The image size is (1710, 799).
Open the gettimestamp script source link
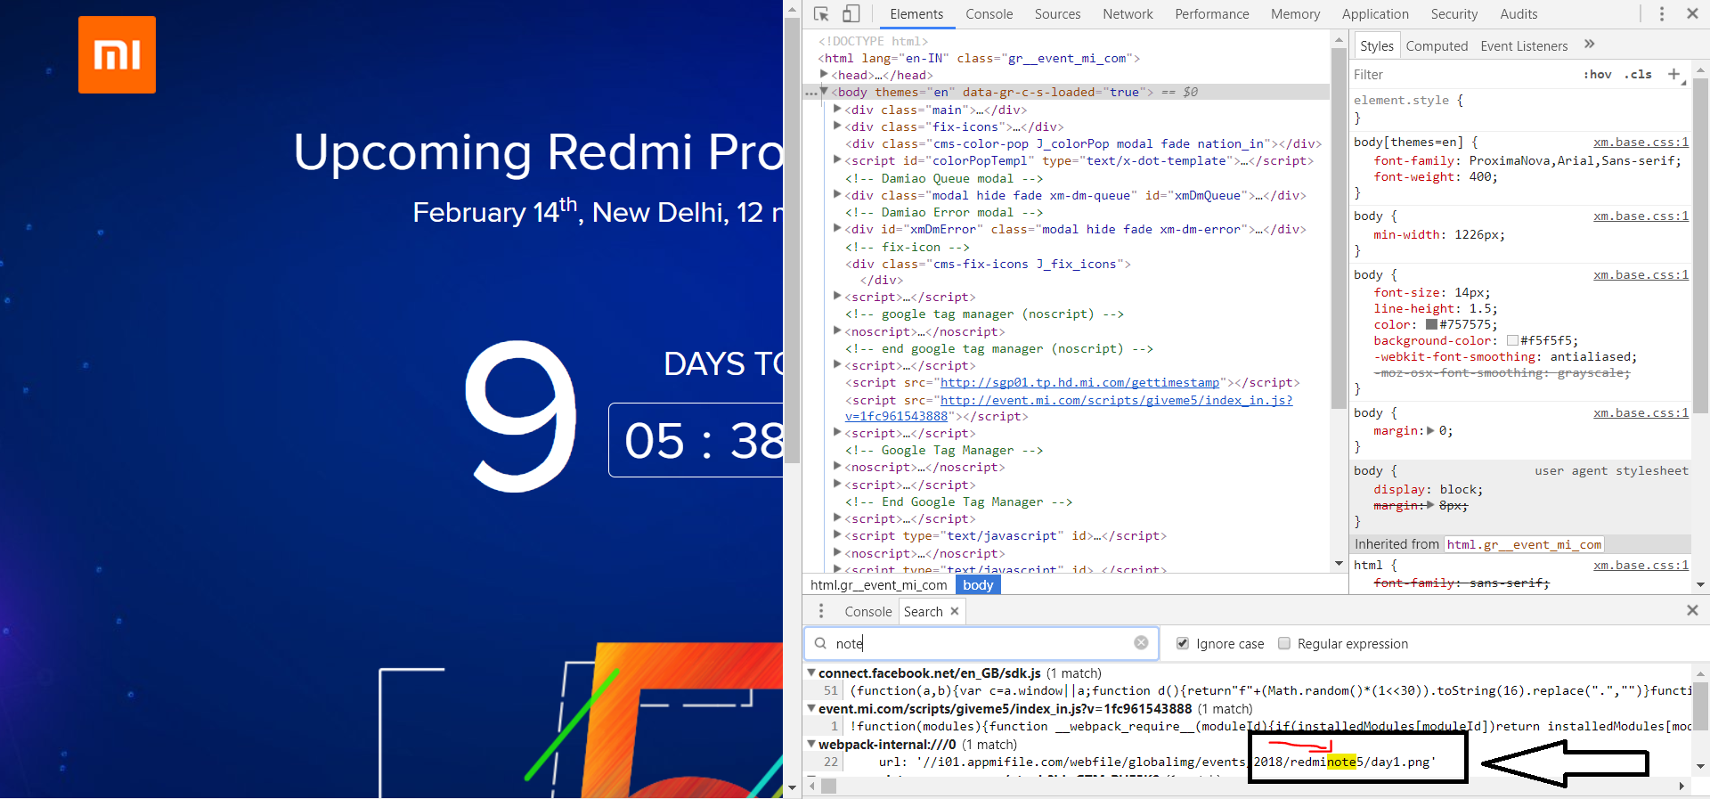pos(1079,382)
